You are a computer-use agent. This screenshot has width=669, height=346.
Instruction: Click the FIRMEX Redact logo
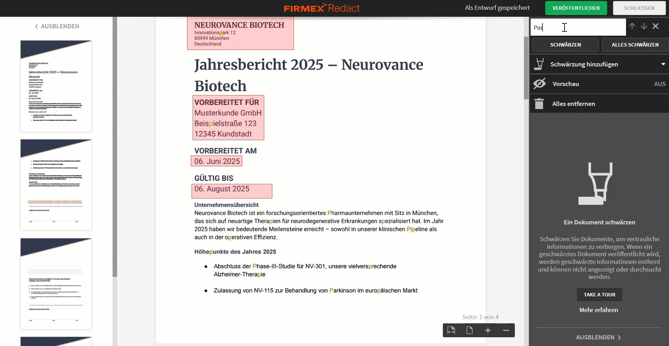pos(322,8)
